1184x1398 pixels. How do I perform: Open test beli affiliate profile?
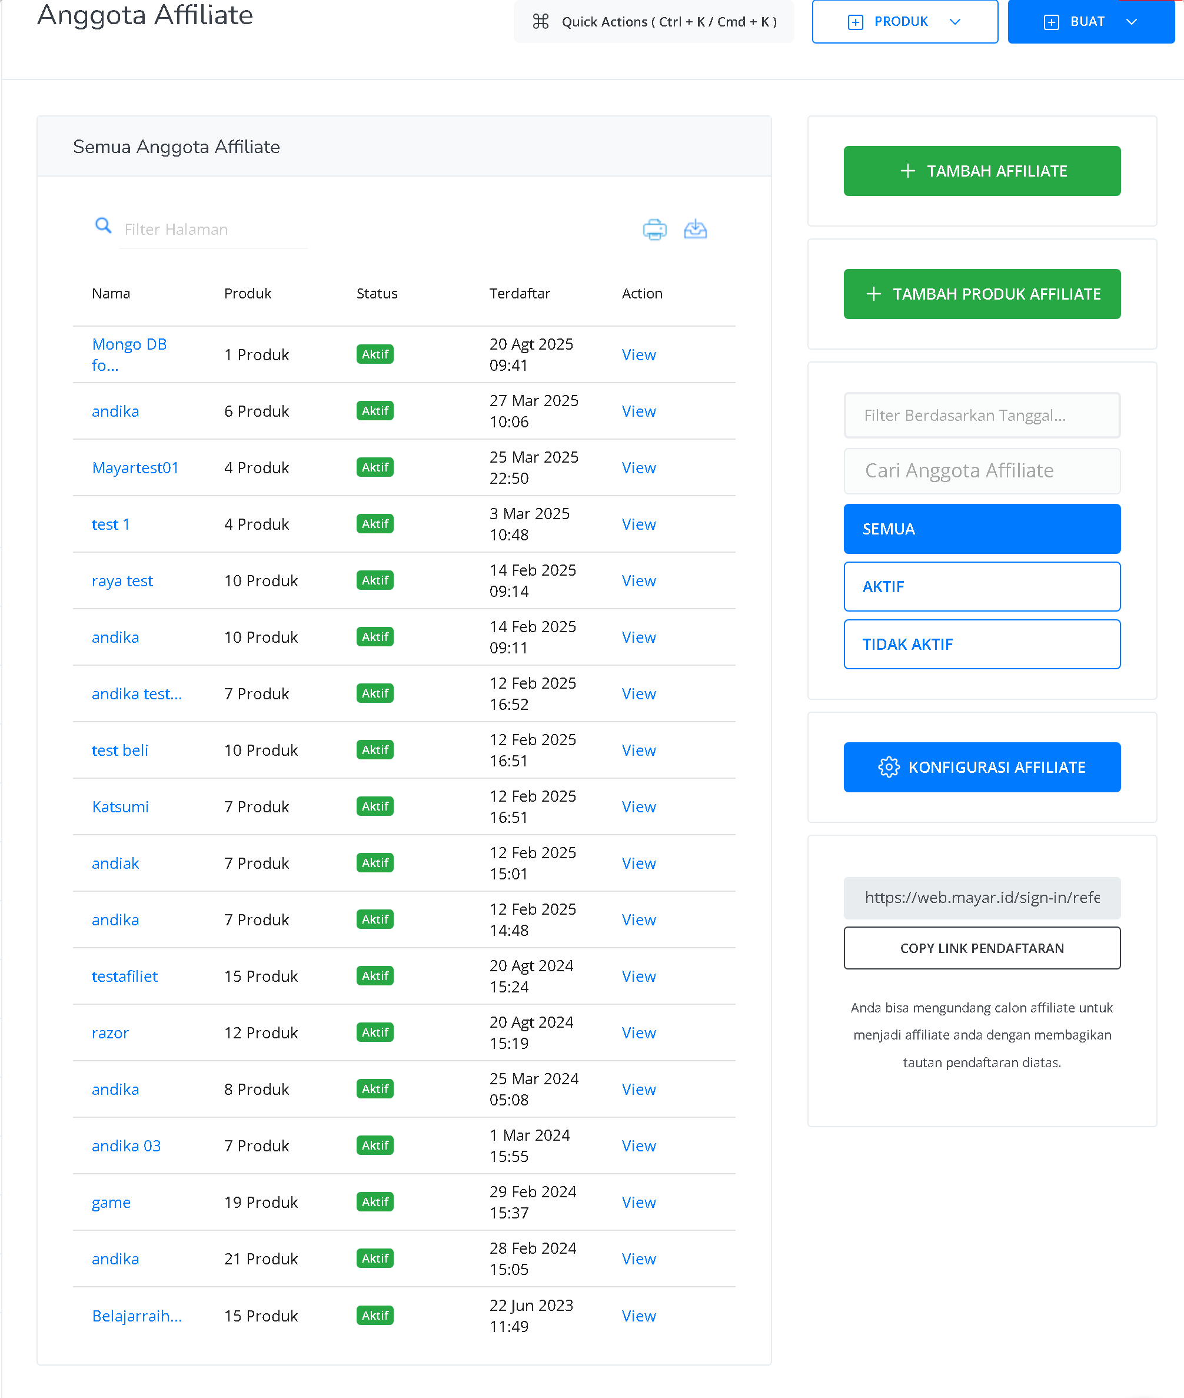119,750
